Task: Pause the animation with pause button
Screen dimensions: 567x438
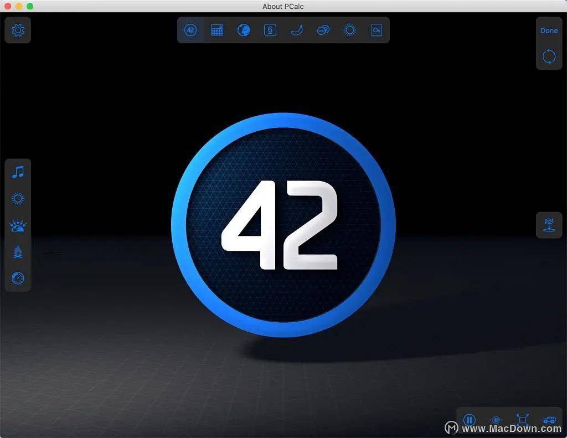Action: pyautogui.click(x=469, y=420)
